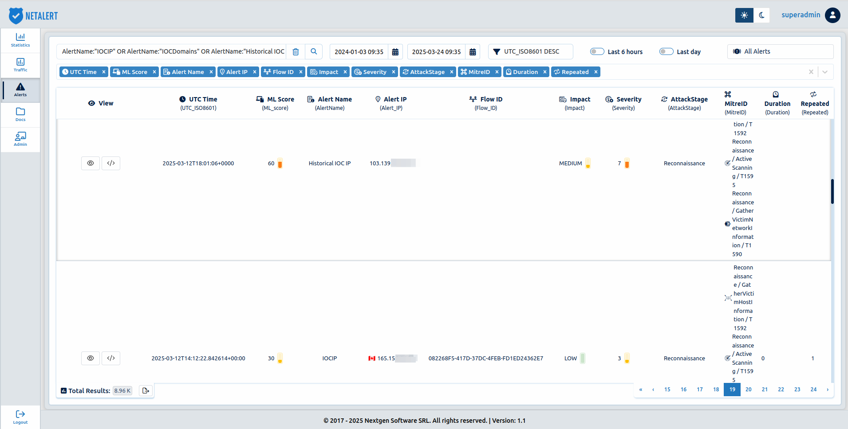The image size is (848, 429).
Task: Run search with magnifier icon
Action: [x=314, y=52]
